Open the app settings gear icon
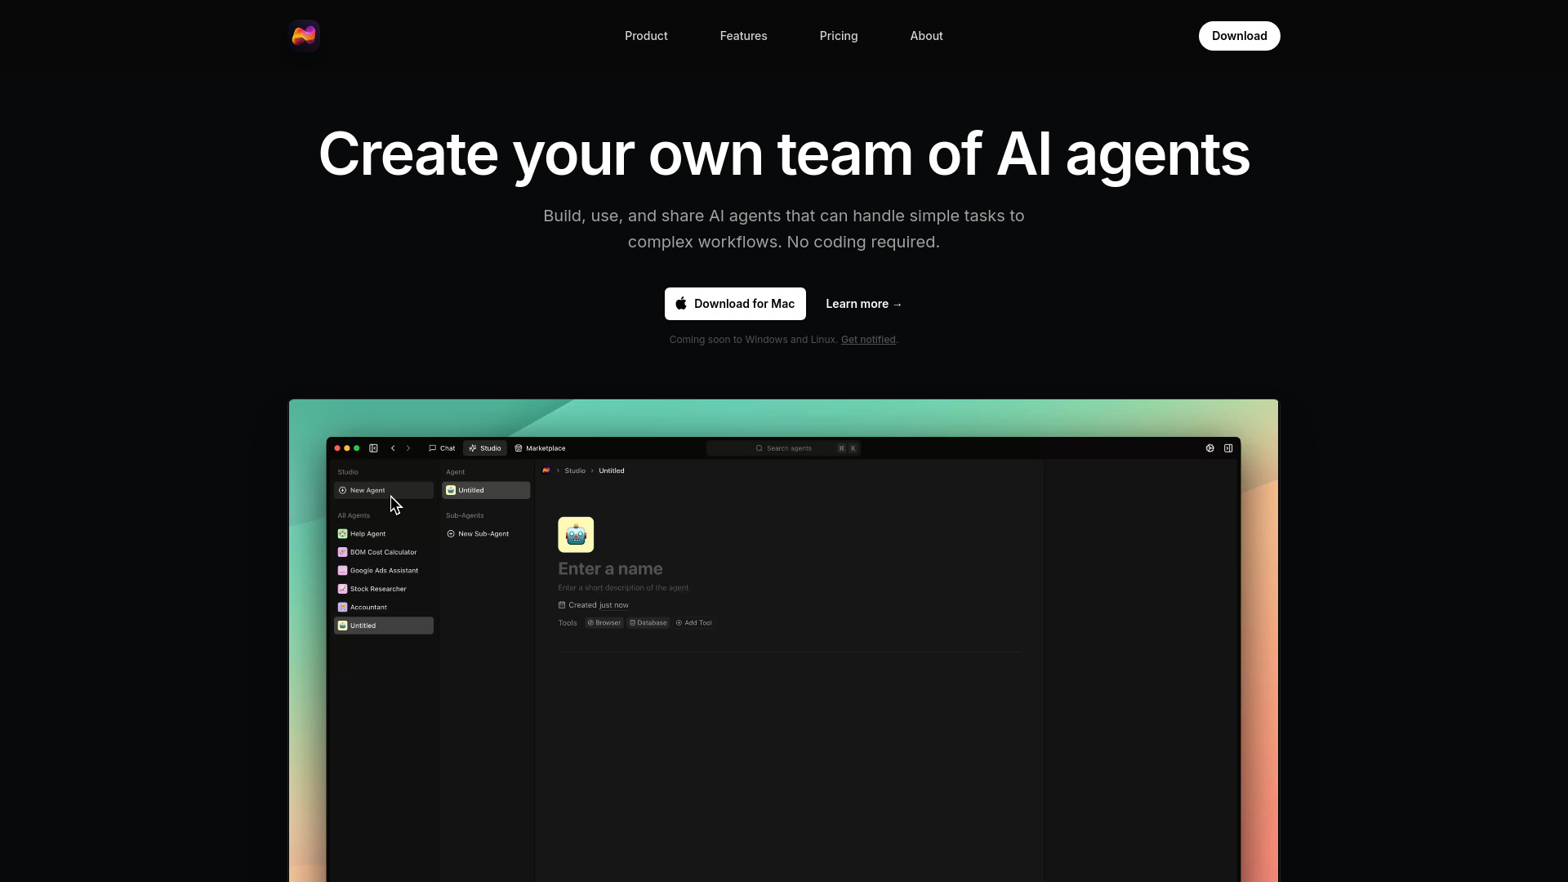 [1211, 448]
